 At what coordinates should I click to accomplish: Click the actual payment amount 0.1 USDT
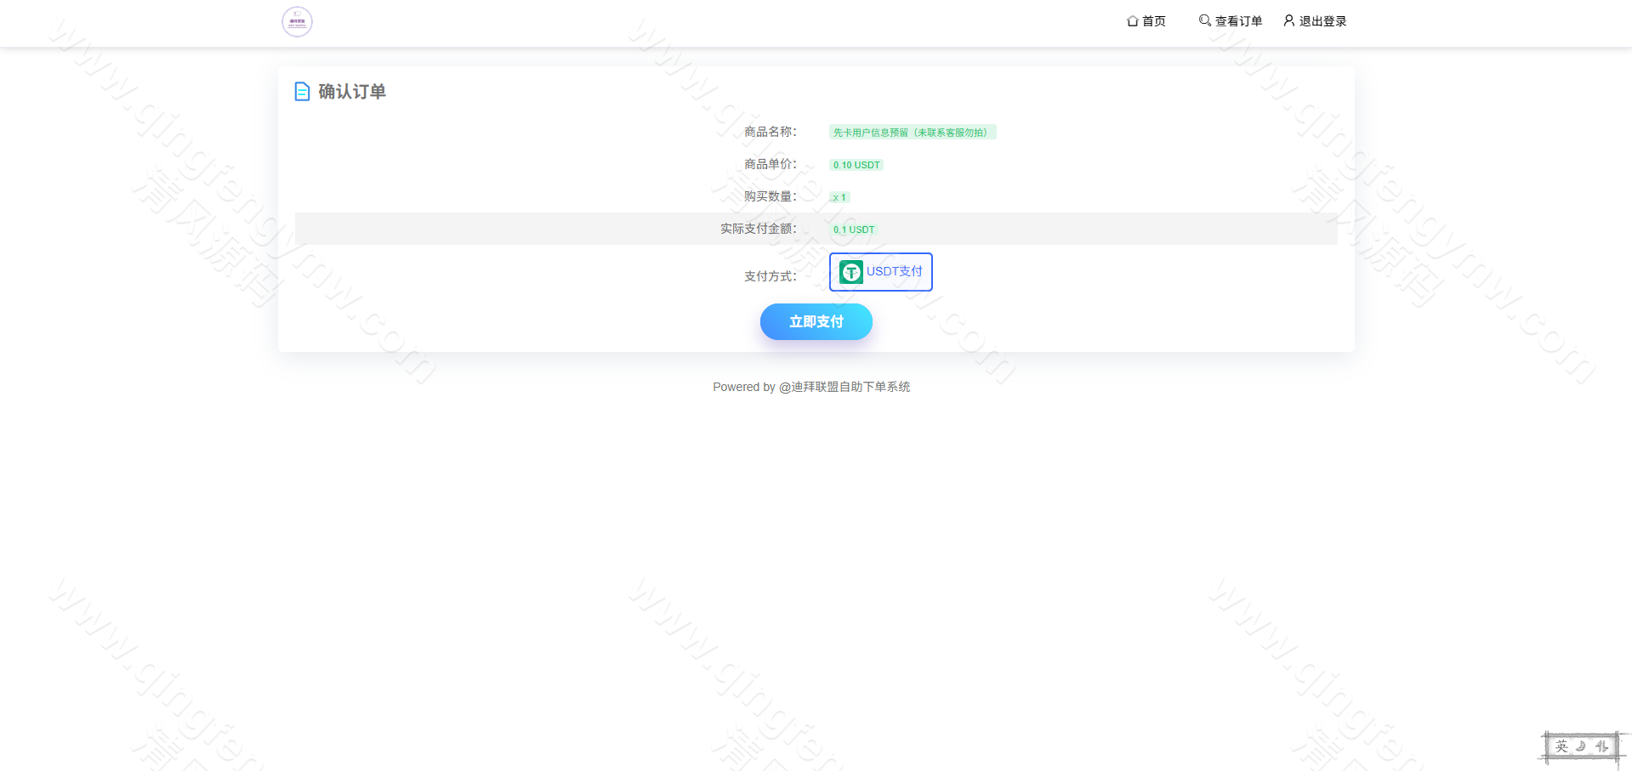[x=854, y=230]
